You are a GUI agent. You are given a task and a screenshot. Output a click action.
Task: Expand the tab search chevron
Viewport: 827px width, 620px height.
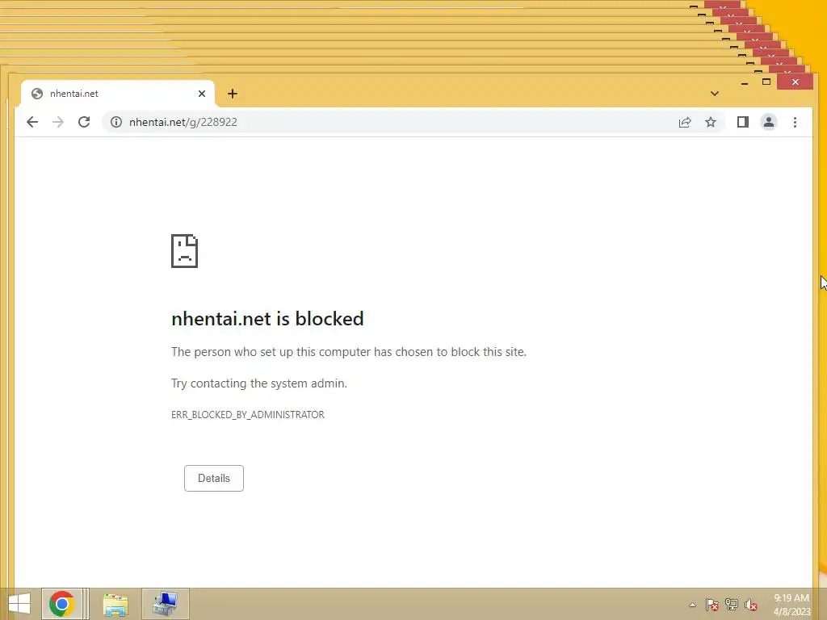[715, 94]
